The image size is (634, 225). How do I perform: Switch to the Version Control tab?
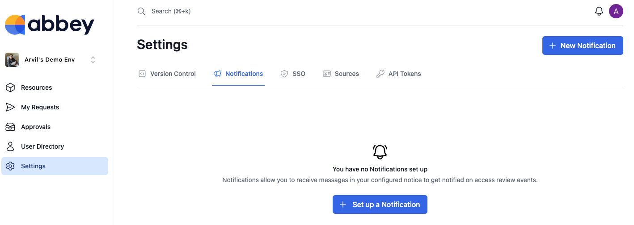click(167, 74)
